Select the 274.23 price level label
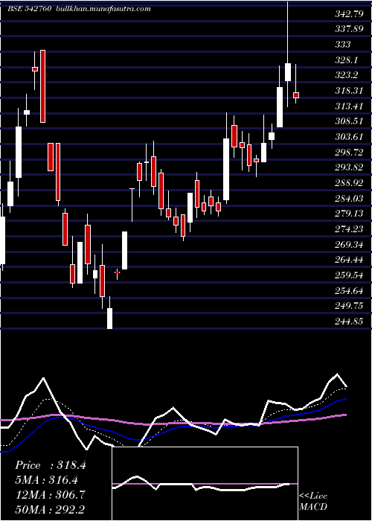The height and width of the screenshot is (521, 372). tap(349, 229)
